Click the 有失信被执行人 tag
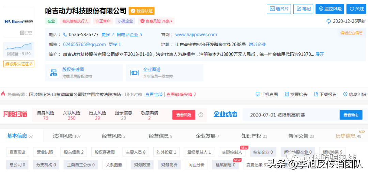The height and width of the screenshot is (174, 368). tap(75, 21)
